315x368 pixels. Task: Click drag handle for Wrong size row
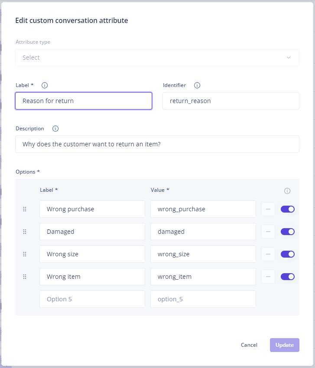click(25, 254)
